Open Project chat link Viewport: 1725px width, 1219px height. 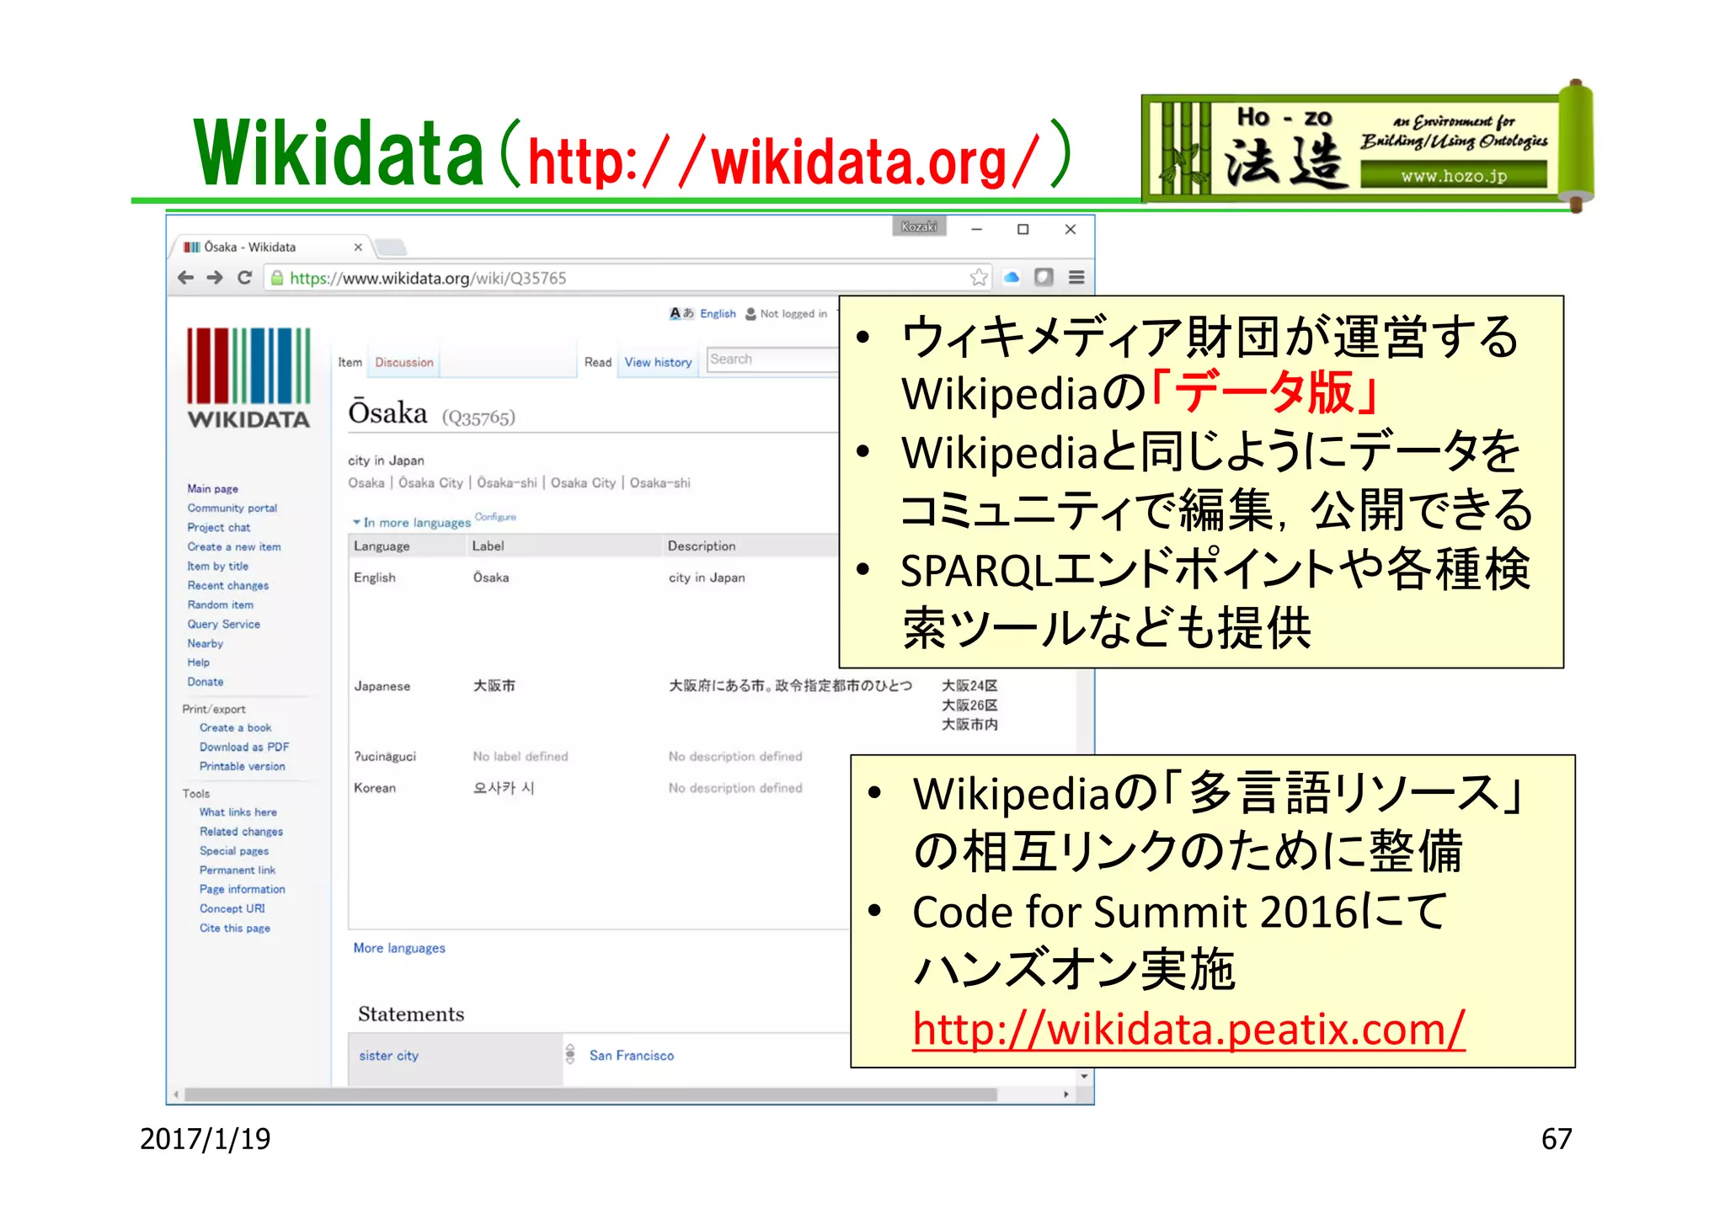click(219, 528)
